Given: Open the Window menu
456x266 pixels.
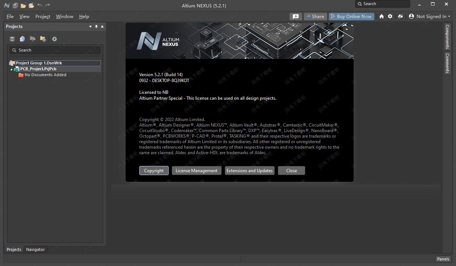Looking at the screenshot, I should tap(64, 17).
